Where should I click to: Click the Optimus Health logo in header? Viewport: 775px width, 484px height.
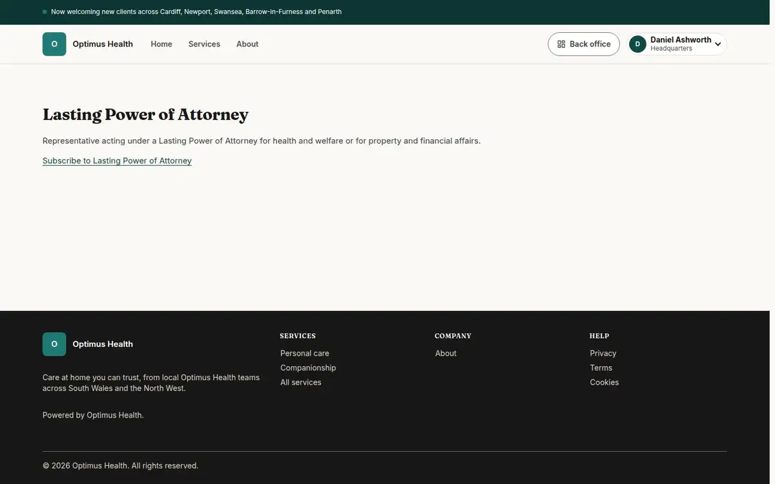54,44
